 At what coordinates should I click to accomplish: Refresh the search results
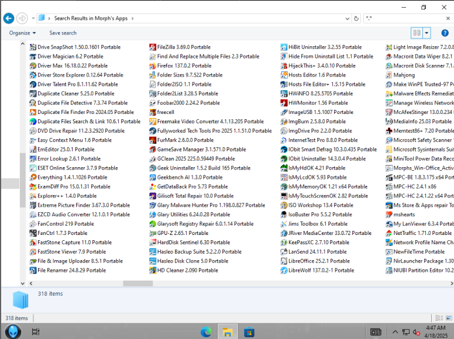click(x=356, y=19)
